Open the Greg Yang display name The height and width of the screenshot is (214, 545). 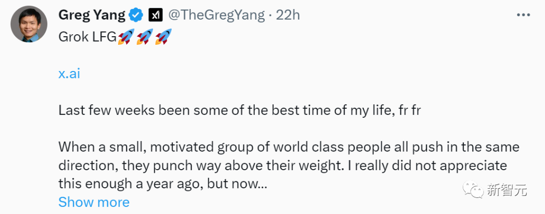coord(91,15)
